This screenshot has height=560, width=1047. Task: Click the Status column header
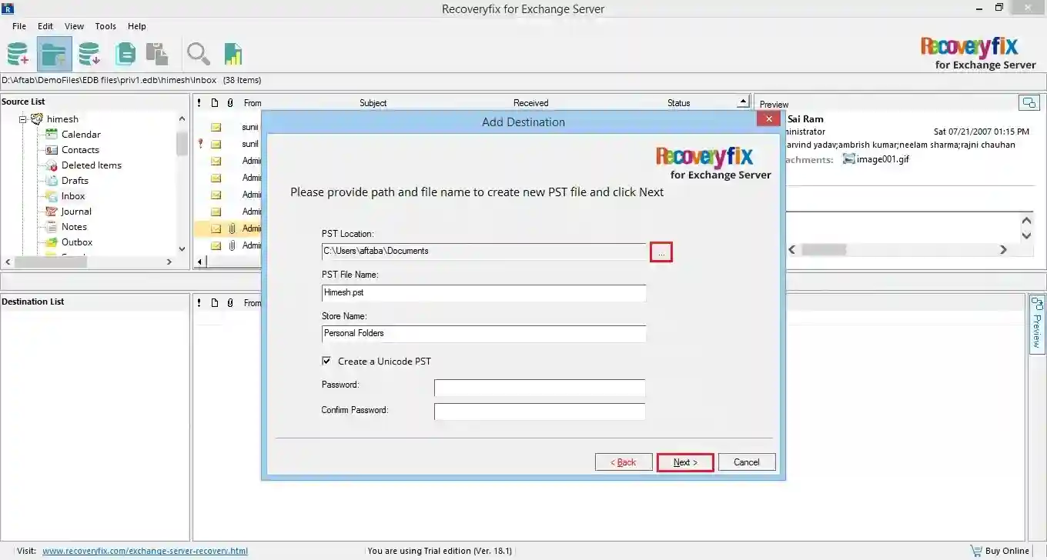(679, 102)
